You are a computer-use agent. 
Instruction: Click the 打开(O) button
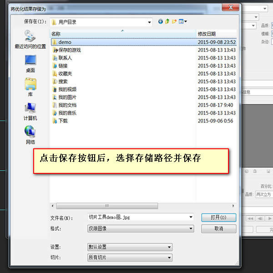point(218,217)
